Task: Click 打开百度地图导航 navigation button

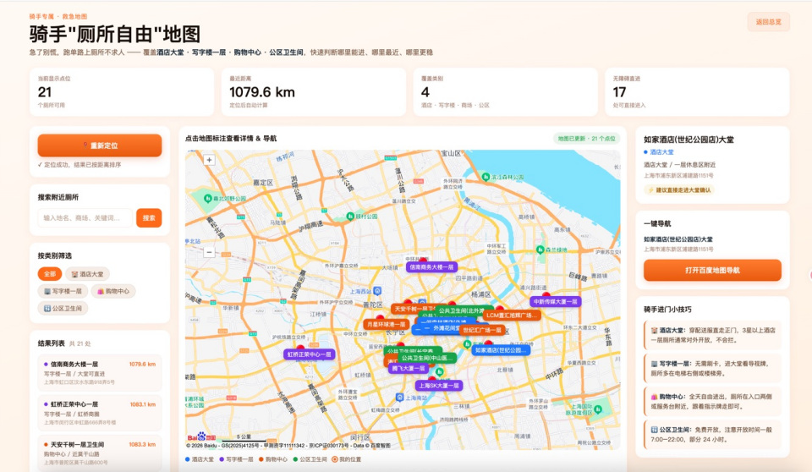Action: coord(712,270)
